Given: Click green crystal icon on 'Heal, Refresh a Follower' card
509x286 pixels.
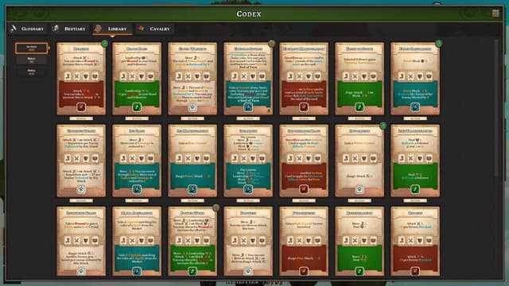Looking at the screenshot, I should click(415, 189).
